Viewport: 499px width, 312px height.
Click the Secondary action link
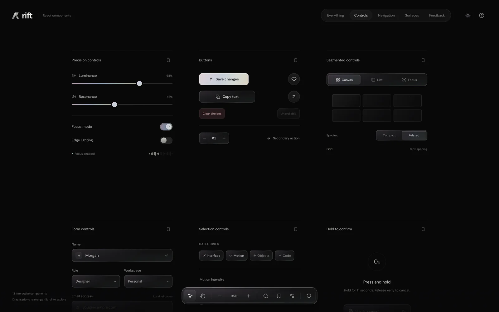[283, 138]
